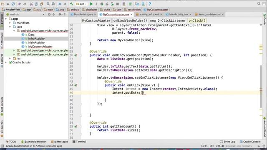This screenshot has width=267, height=150.
Task: Open the Event Log
Action: (x=227, y=142)
